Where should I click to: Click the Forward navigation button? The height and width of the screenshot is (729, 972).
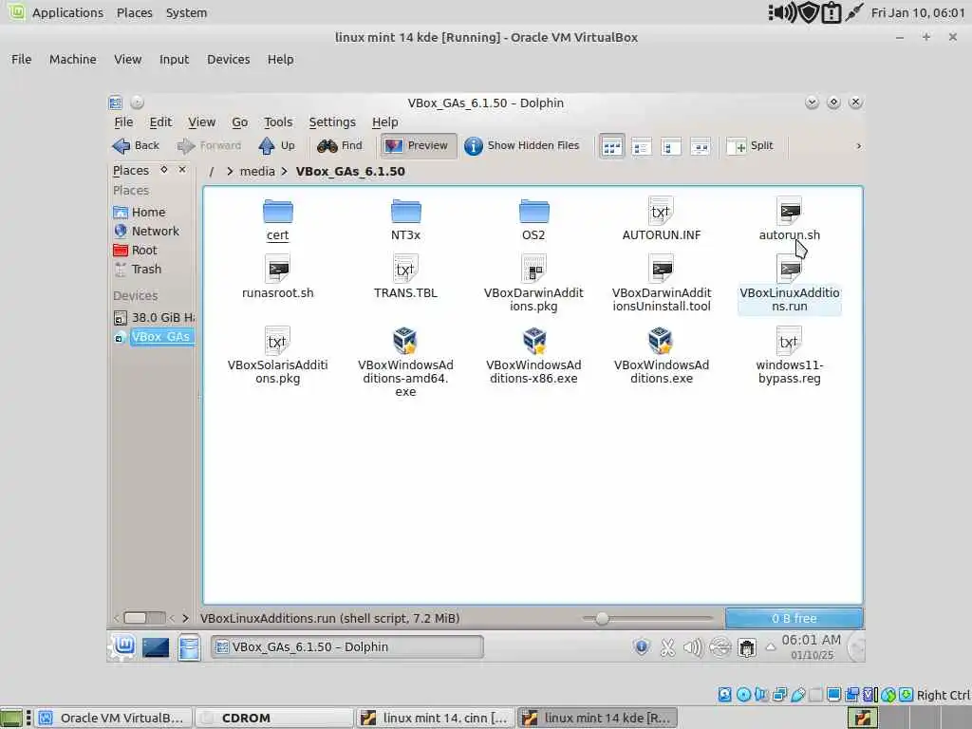point(209,145)
